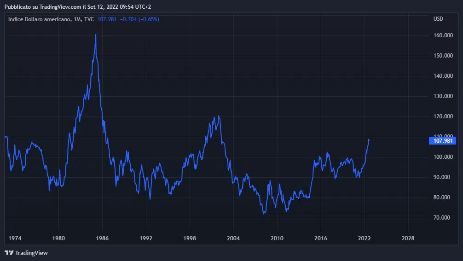
Task: Click the TradingView text beside the logo
Action: click(31, 253)
